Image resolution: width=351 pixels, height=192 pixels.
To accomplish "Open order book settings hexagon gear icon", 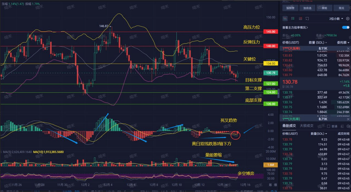I will pos(347,19).
